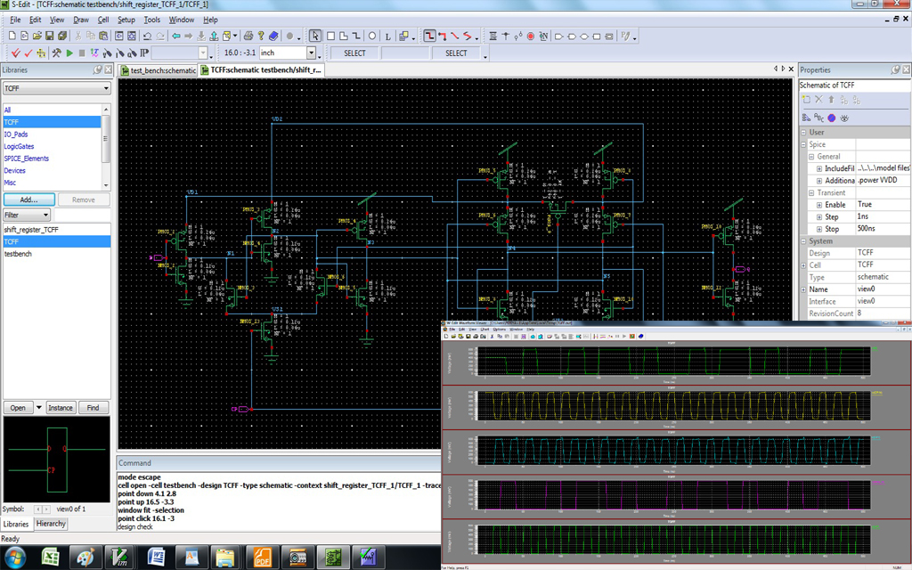Collapse the System section in Properties
Screen dimensions: 912x570
pyautogui.click(x=803, y=241)
